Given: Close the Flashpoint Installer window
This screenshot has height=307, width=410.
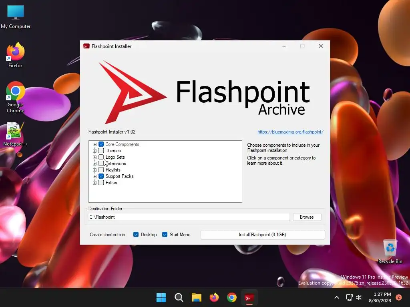Looking at the screenshot, I should [321, 46].
